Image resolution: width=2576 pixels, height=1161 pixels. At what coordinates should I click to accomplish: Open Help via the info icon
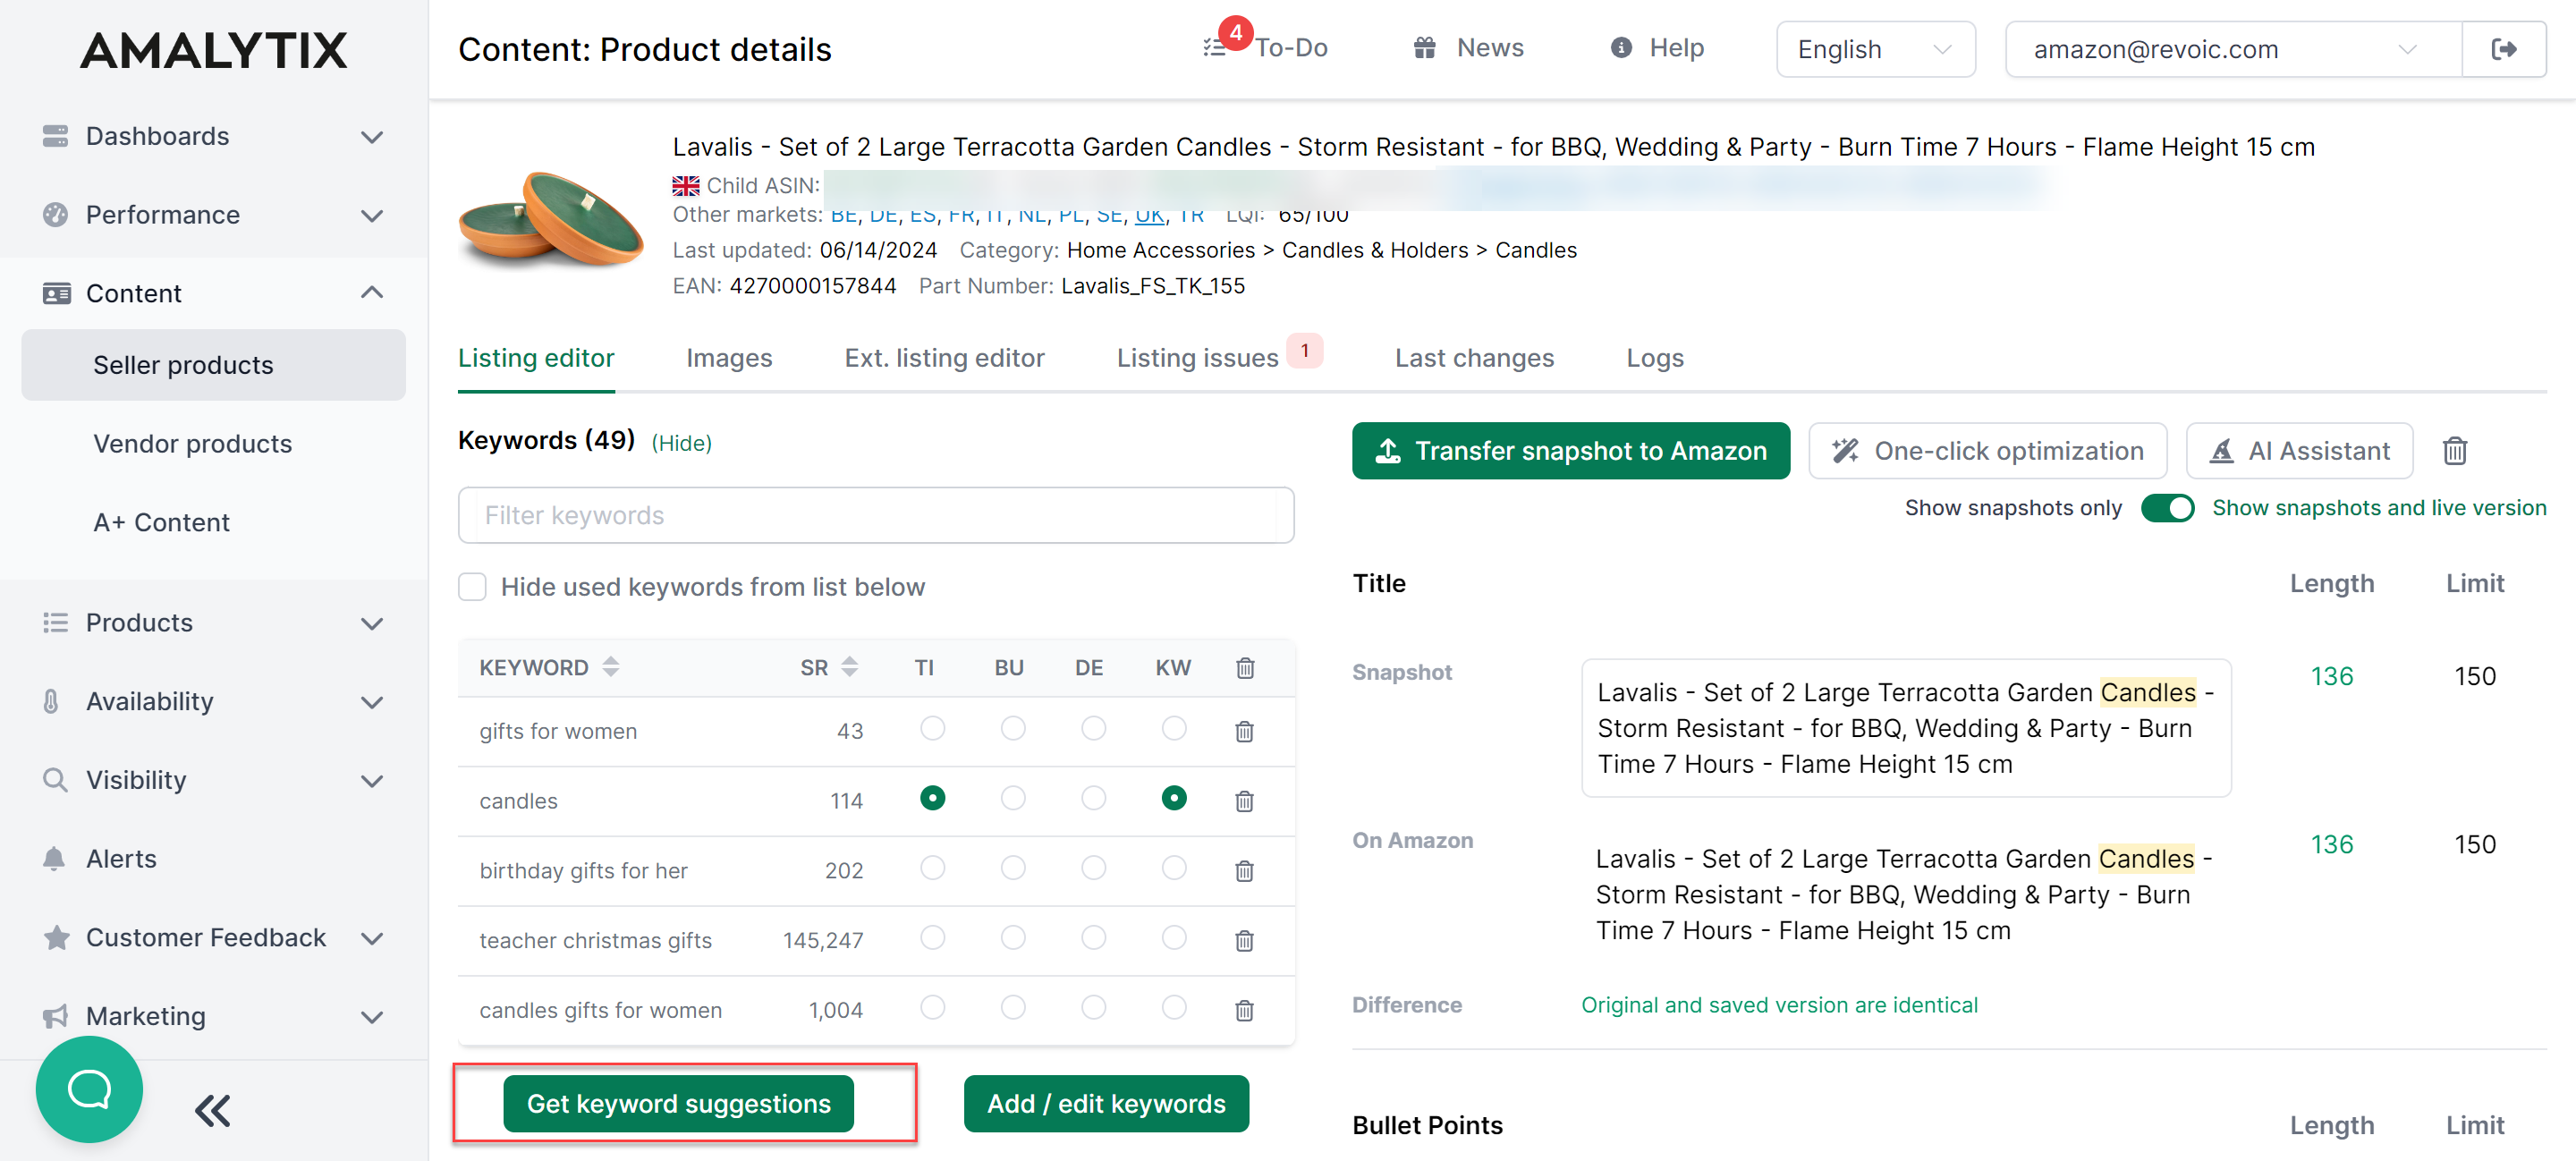point(1622,47)
